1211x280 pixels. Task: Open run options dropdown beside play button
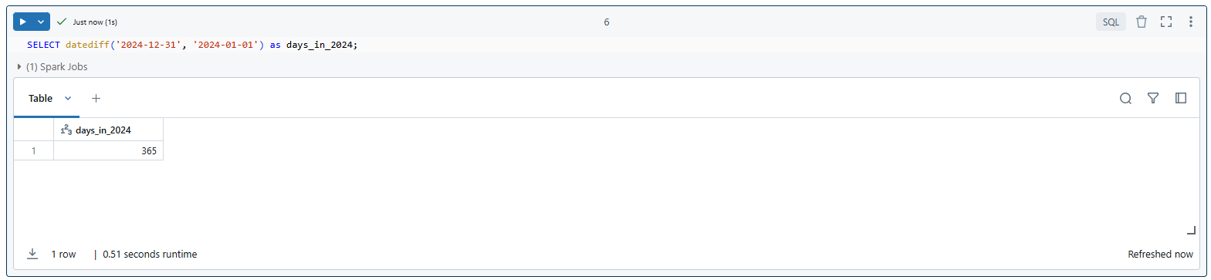click(x=41, y=22)
